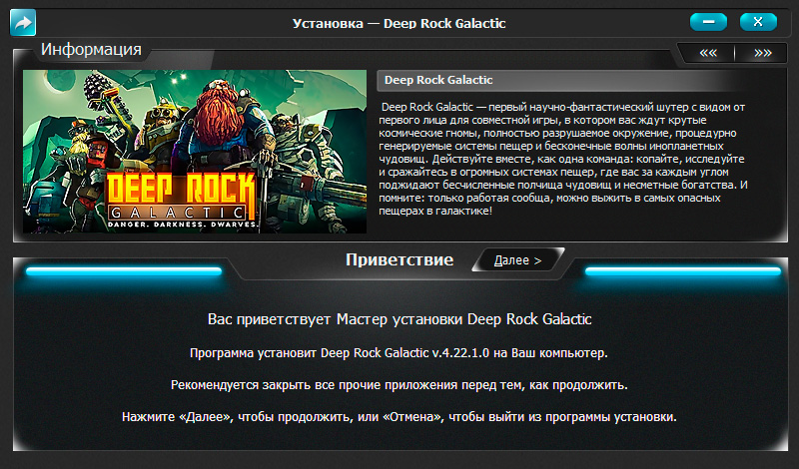Click the 'Рекомендуется закрыть все прочие приложения' line

[x=399, y=385]
